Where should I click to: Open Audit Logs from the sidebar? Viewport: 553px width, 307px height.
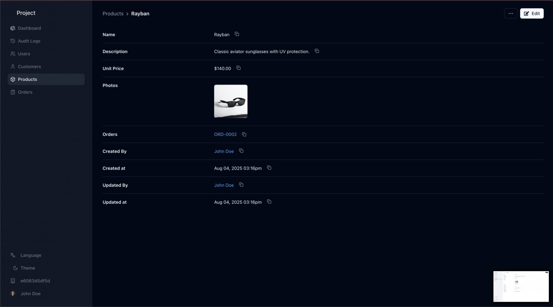click(x=46, y=41)
